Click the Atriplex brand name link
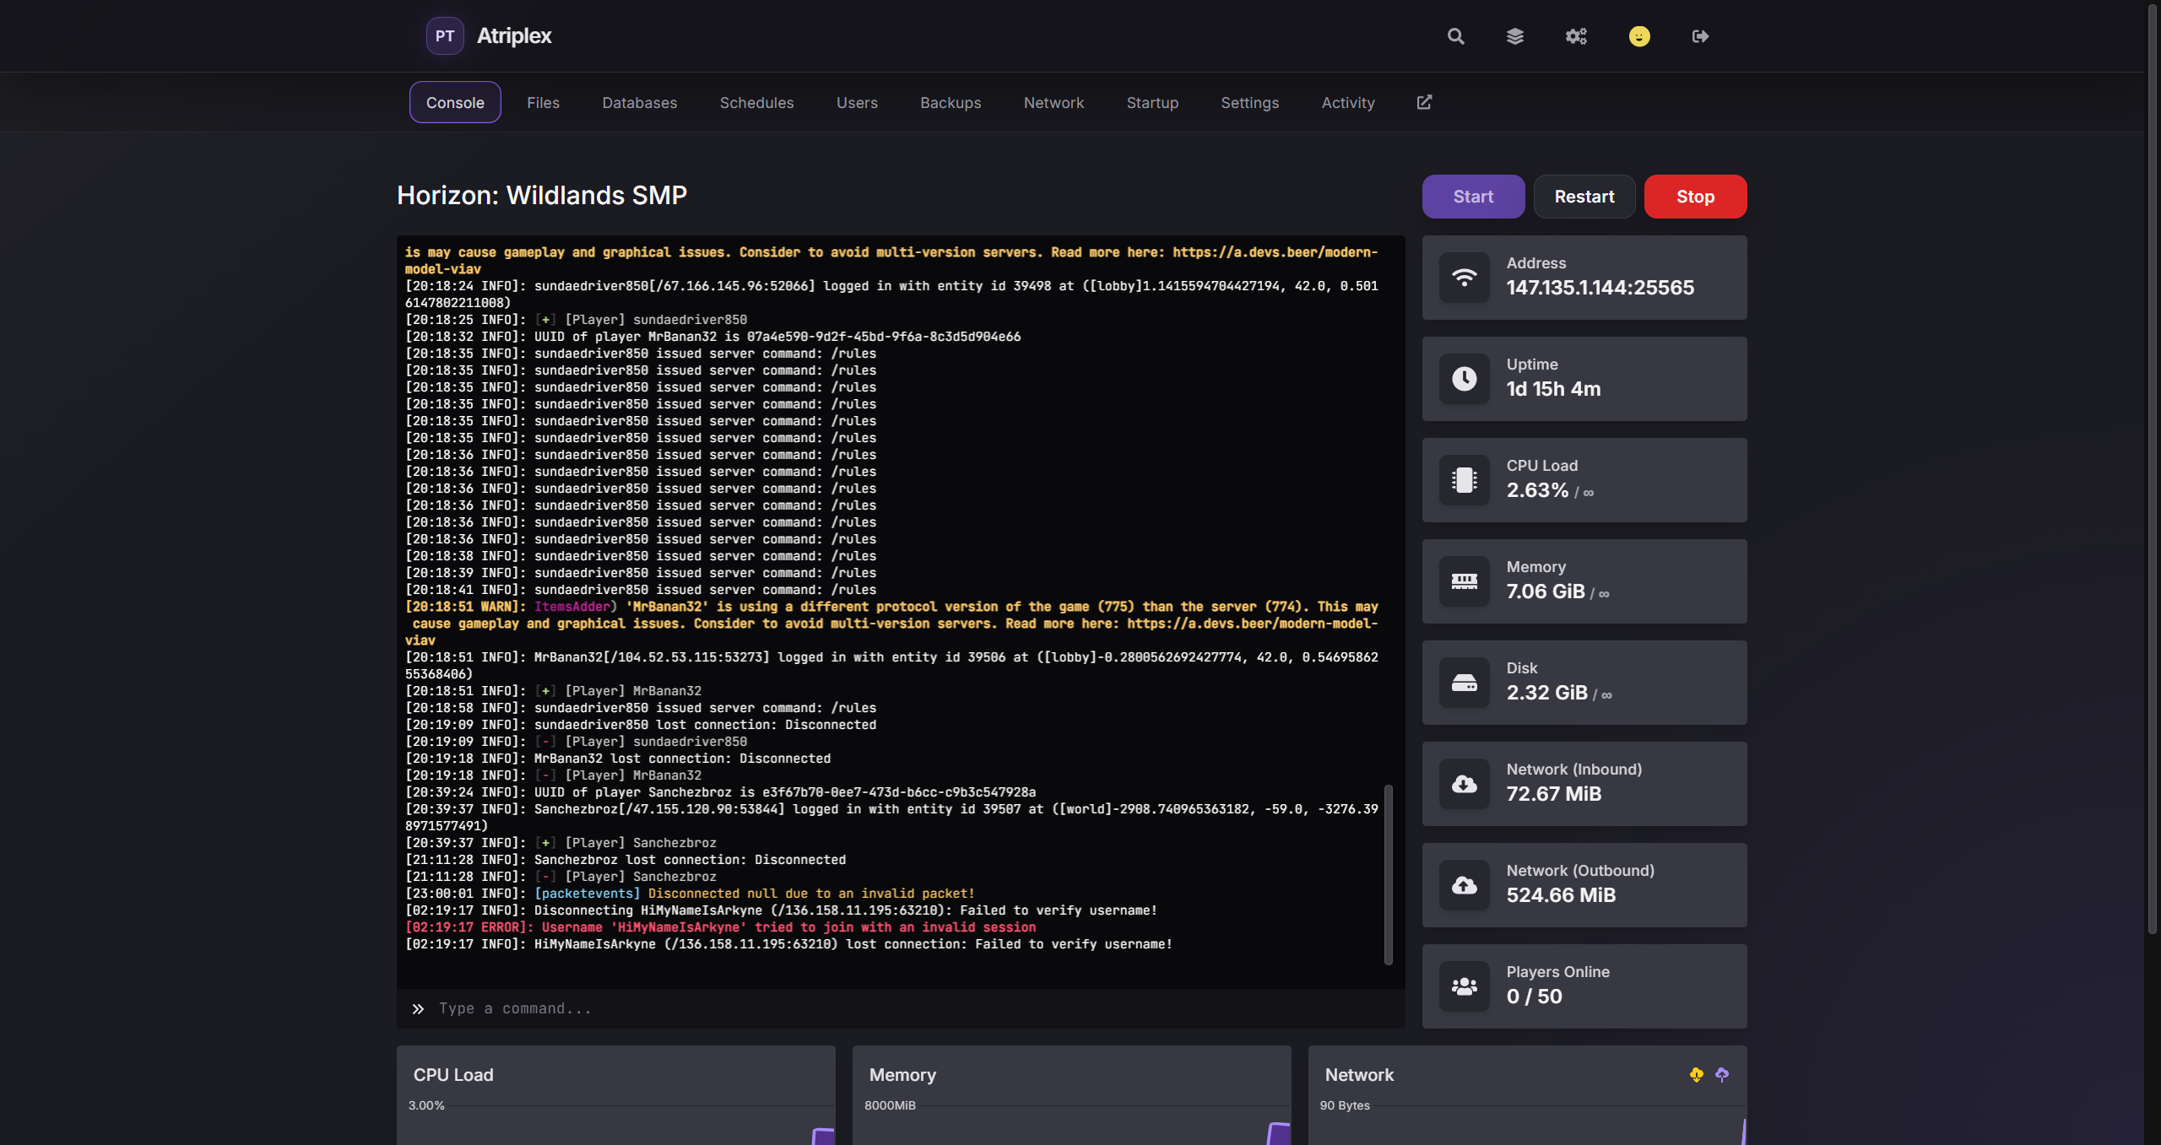Screen dimensions: 2161x1145 tap(514, 36)
